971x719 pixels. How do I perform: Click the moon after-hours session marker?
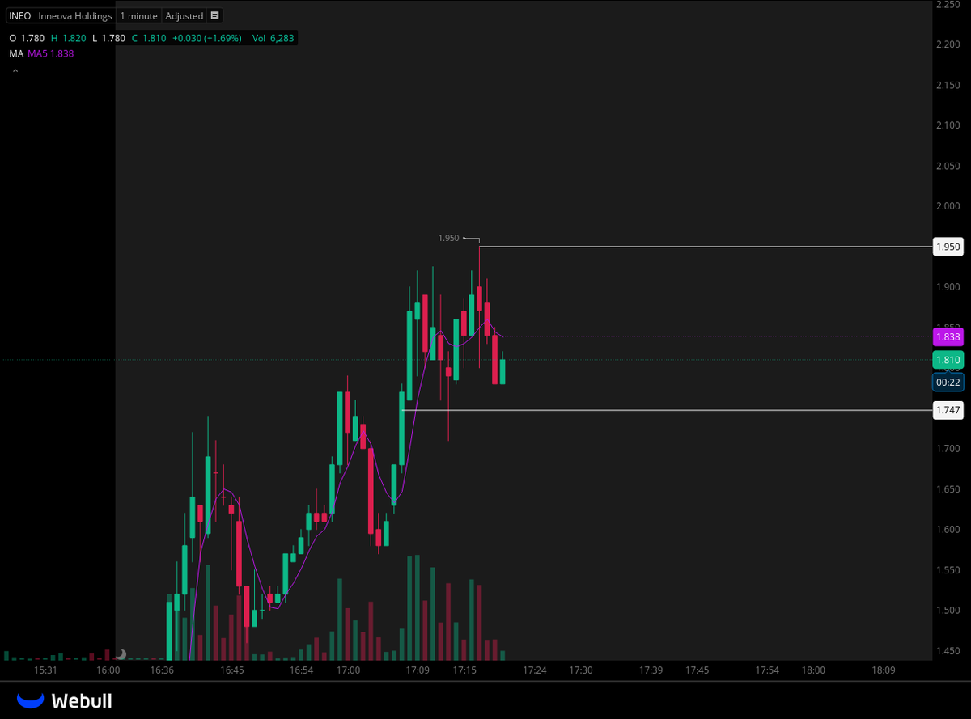[121, 653]
